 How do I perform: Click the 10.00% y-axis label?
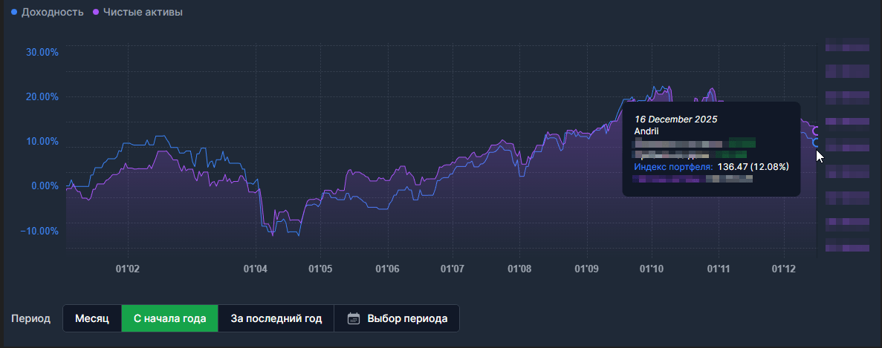(x=42, y=141)
